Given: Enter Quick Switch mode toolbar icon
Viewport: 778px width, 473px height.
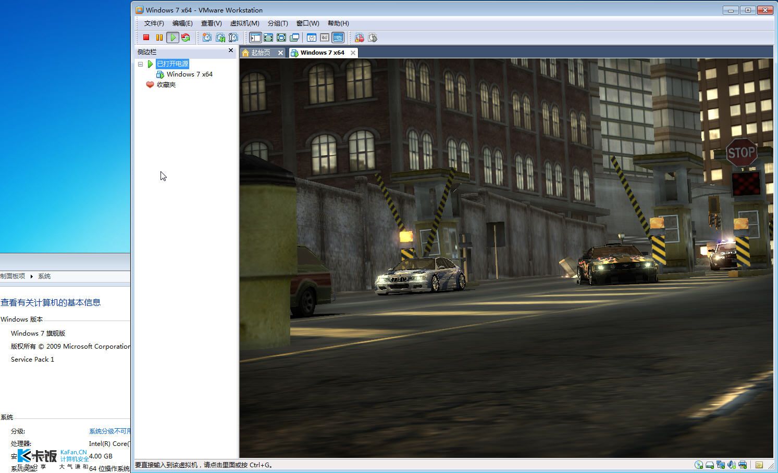Looking at the screenshot, I should tap(268, 37).
